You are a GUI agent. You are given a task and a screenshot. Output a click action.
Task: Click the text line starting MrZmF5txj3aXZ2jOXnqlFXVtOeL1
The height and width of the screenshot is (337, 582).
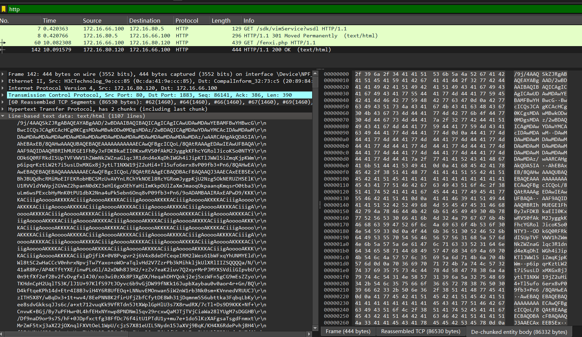click(x=142, y=325)
